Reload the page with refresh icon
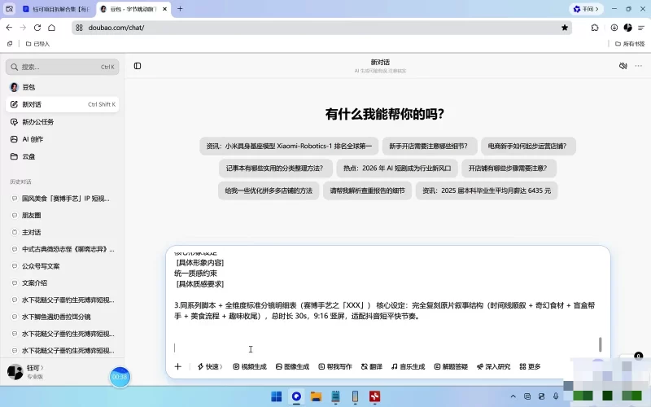The width and height of the screenshot is (651, 407). click(37, 28)
